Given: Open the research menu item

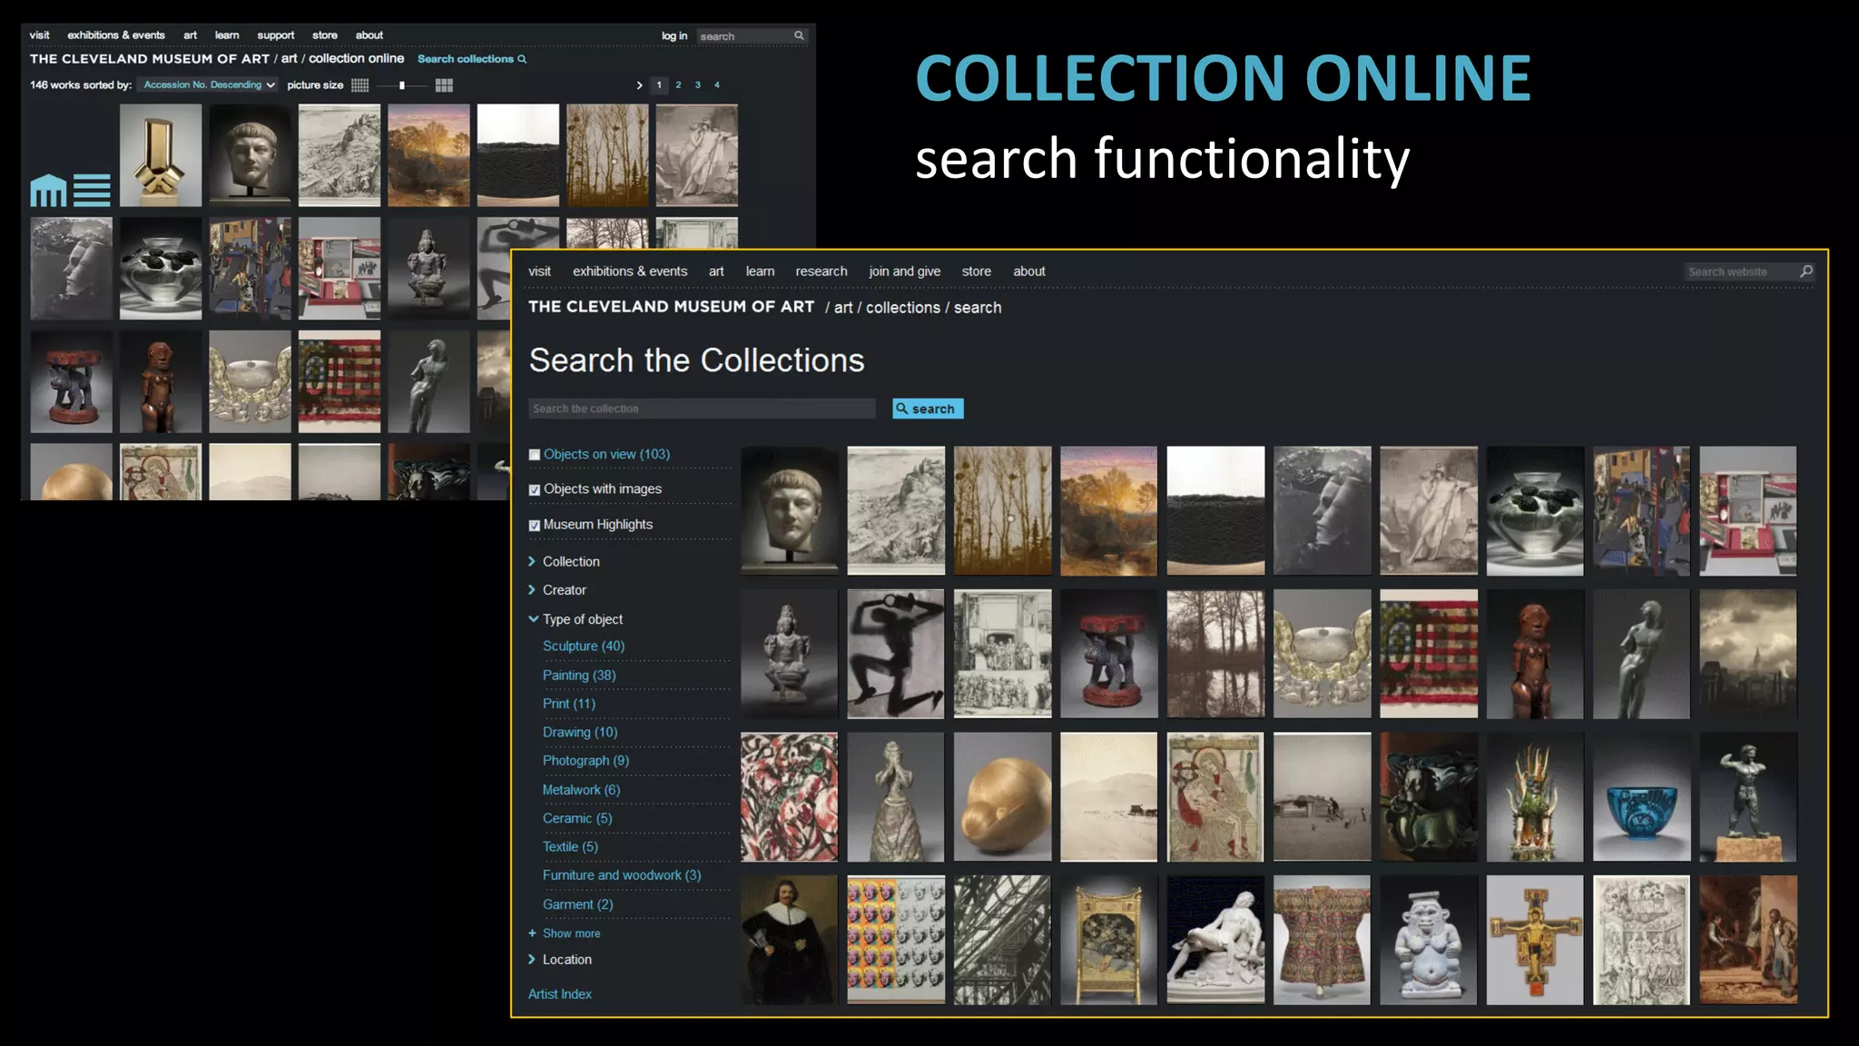Looking at the screenshot, I should [x=821, y=271].
